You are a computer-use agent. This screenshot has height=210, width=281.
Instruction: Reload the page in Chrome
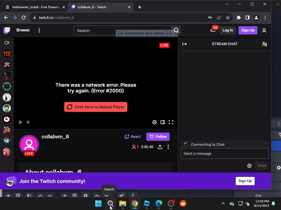pyautogui.click(x=24, y=17)
